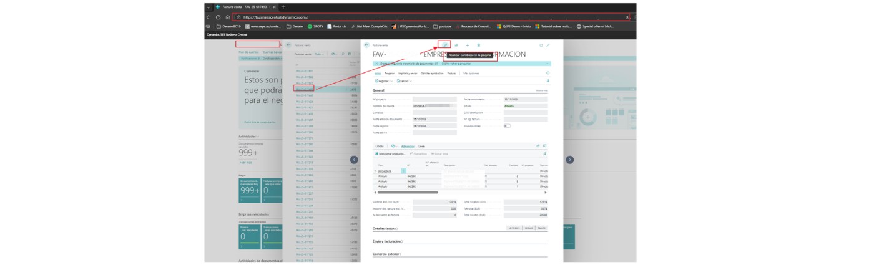874x265 pixels.
Task: Expand the Detalles factura section
Action: 385,229
